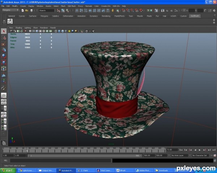The width and height of the screenshot is (217, 173).
Task: Click the shelf scroll up arrow
Action: click(x=214, y=20)
